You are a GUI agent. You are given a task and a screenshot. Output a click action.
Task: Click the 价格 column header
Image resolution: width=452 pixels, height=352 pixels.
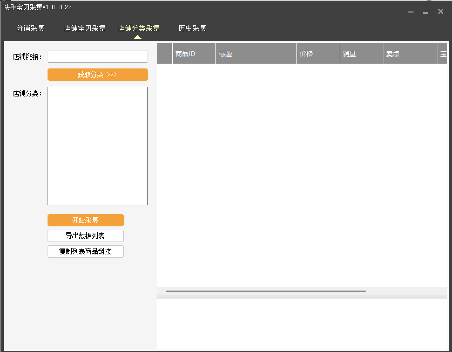(x=318, y=54)
